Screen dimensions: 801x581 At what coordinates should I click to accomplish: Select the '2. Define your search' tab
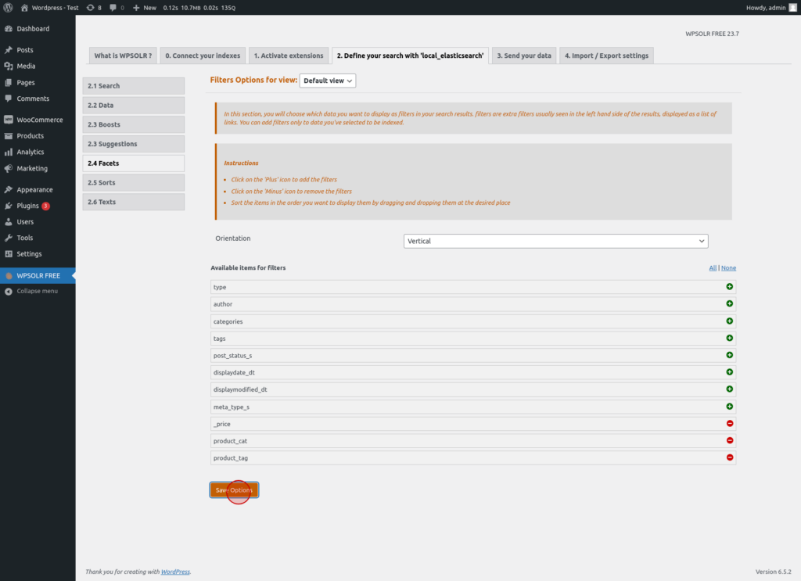coord(410,56)
